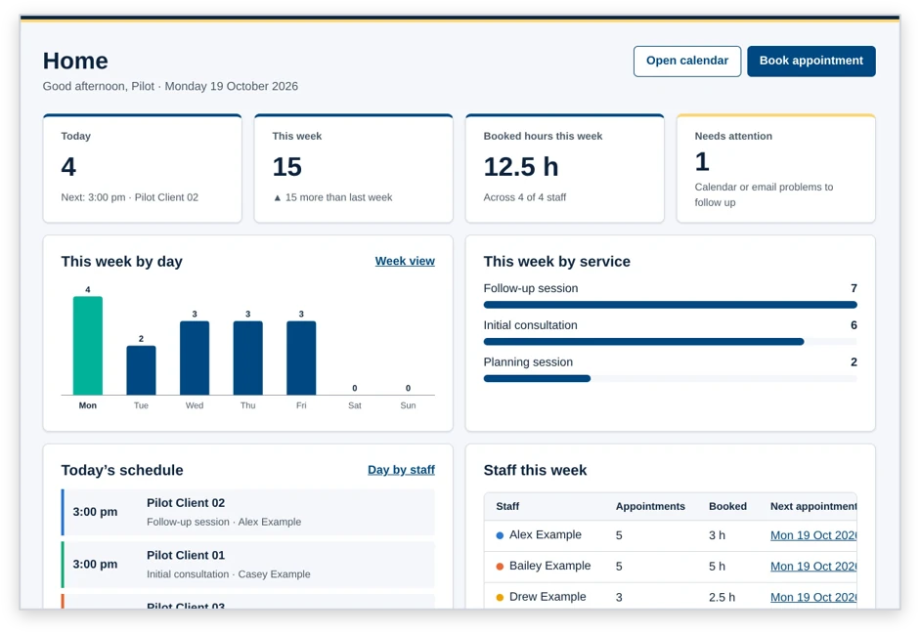This screenshot has width=920, height=634.
Task: Select the Drew Example staff name
Action: point(548,597)
